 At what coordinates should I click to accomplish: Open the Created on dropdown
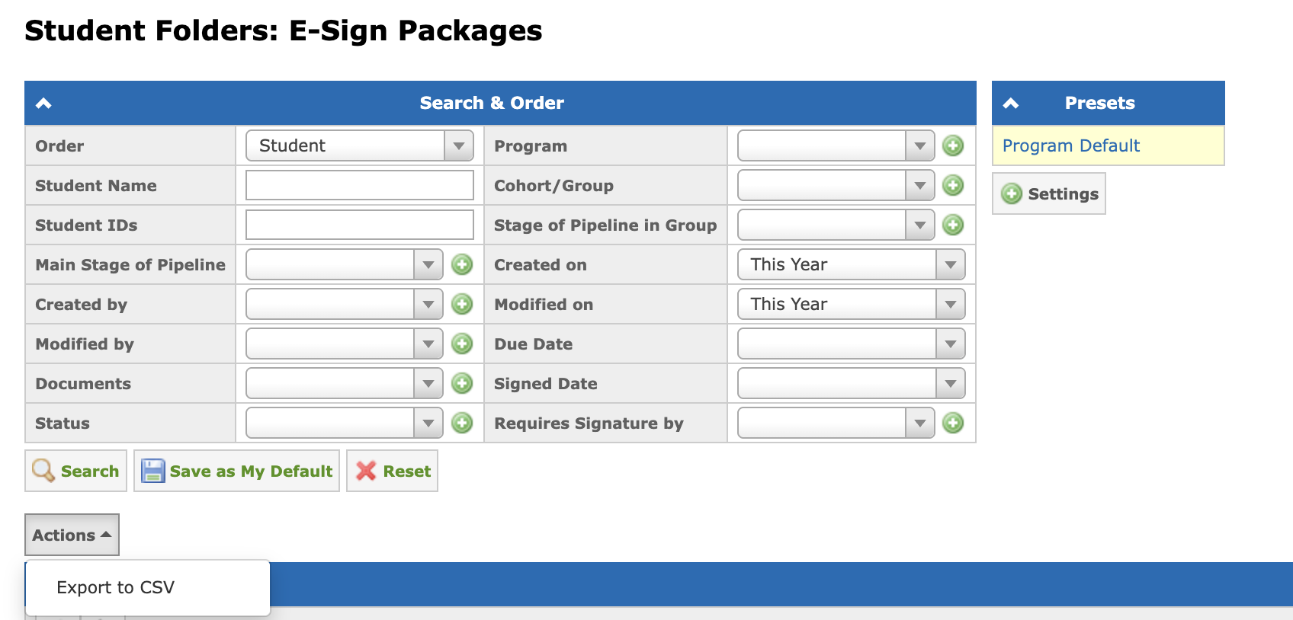coord(852,264)
